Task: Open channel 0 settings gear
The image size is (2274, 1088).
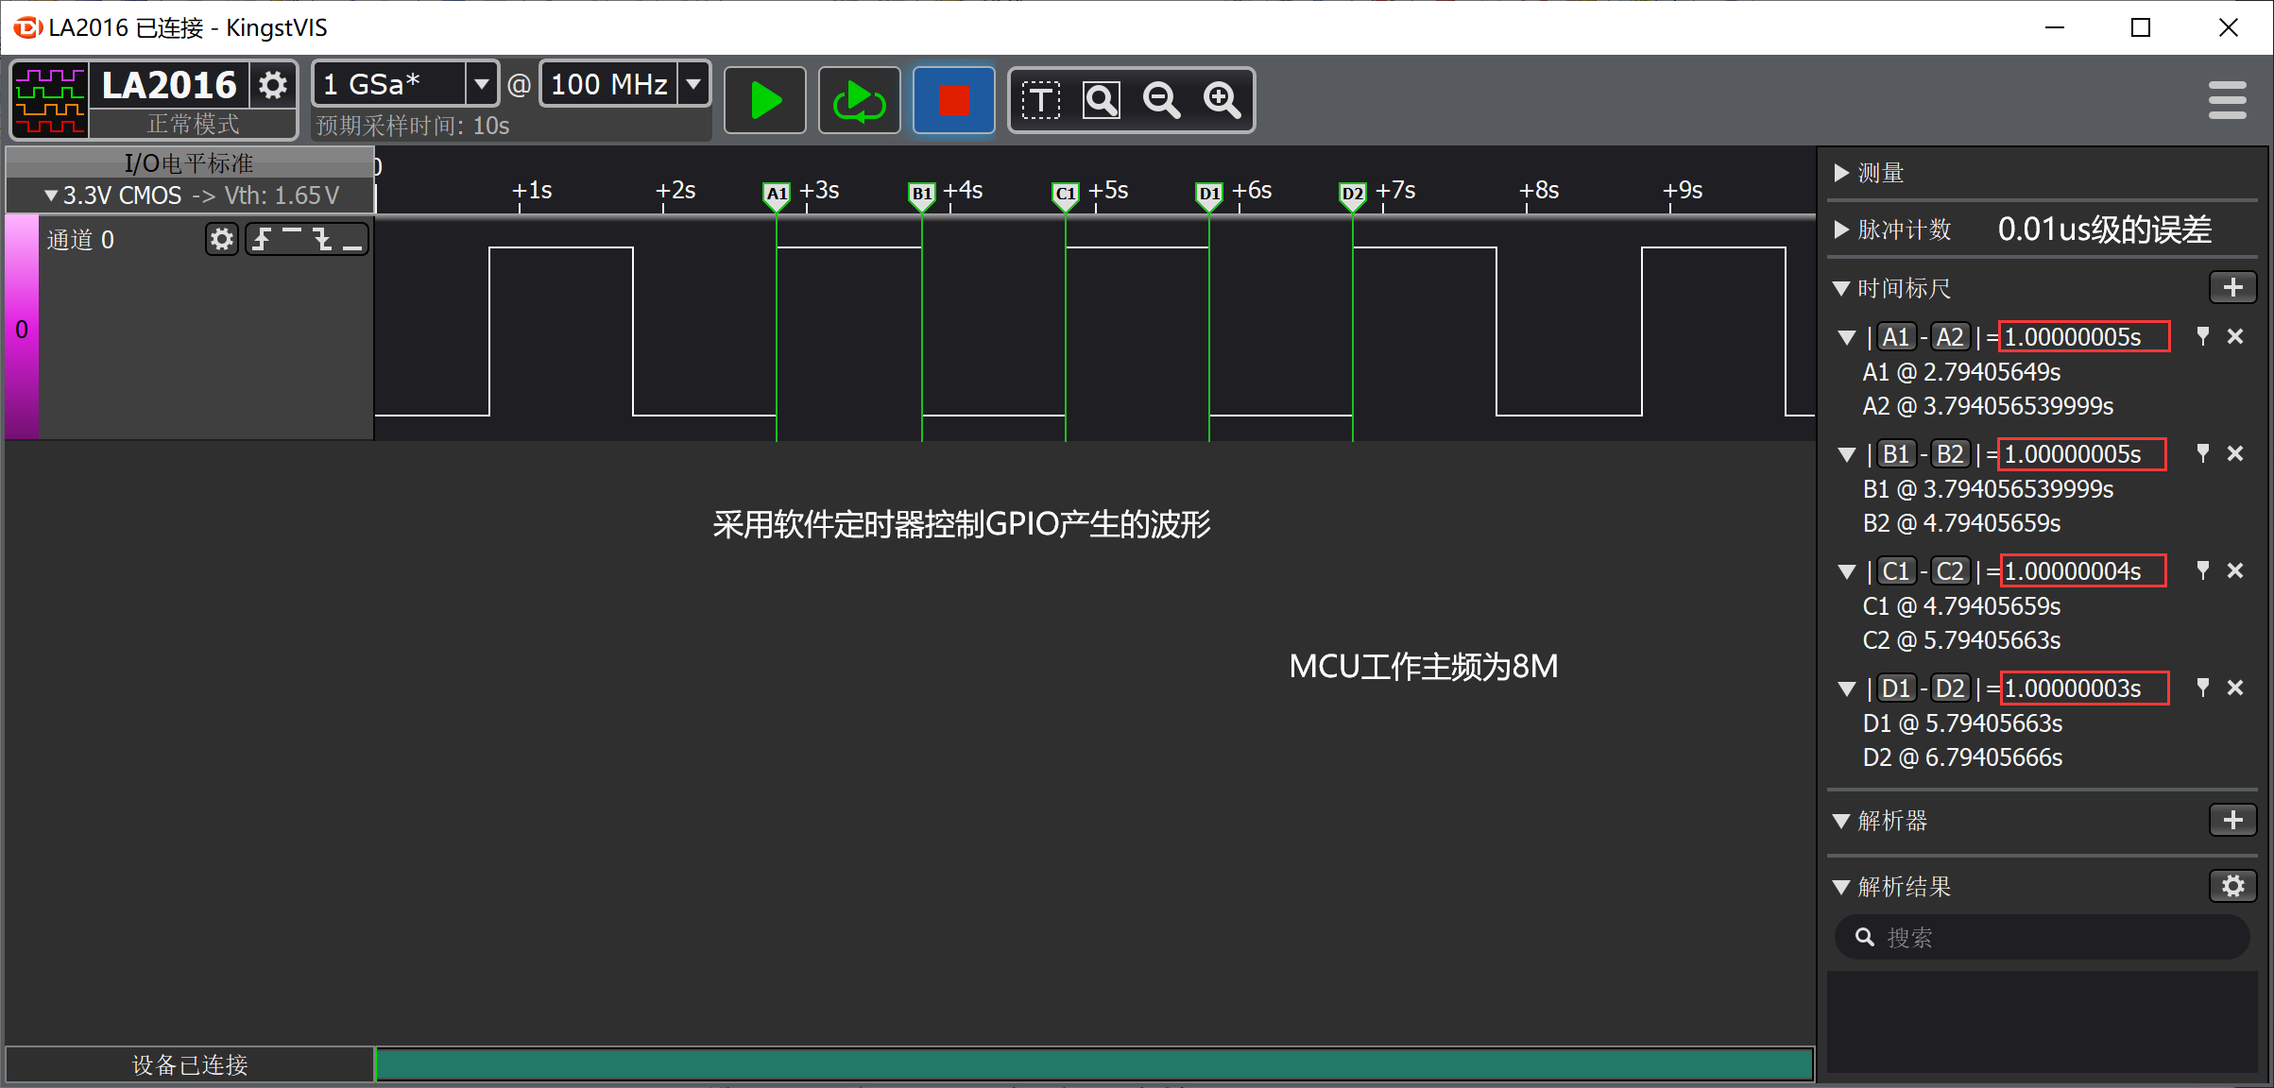Action: pyautogui.click(x=221, y=240)
